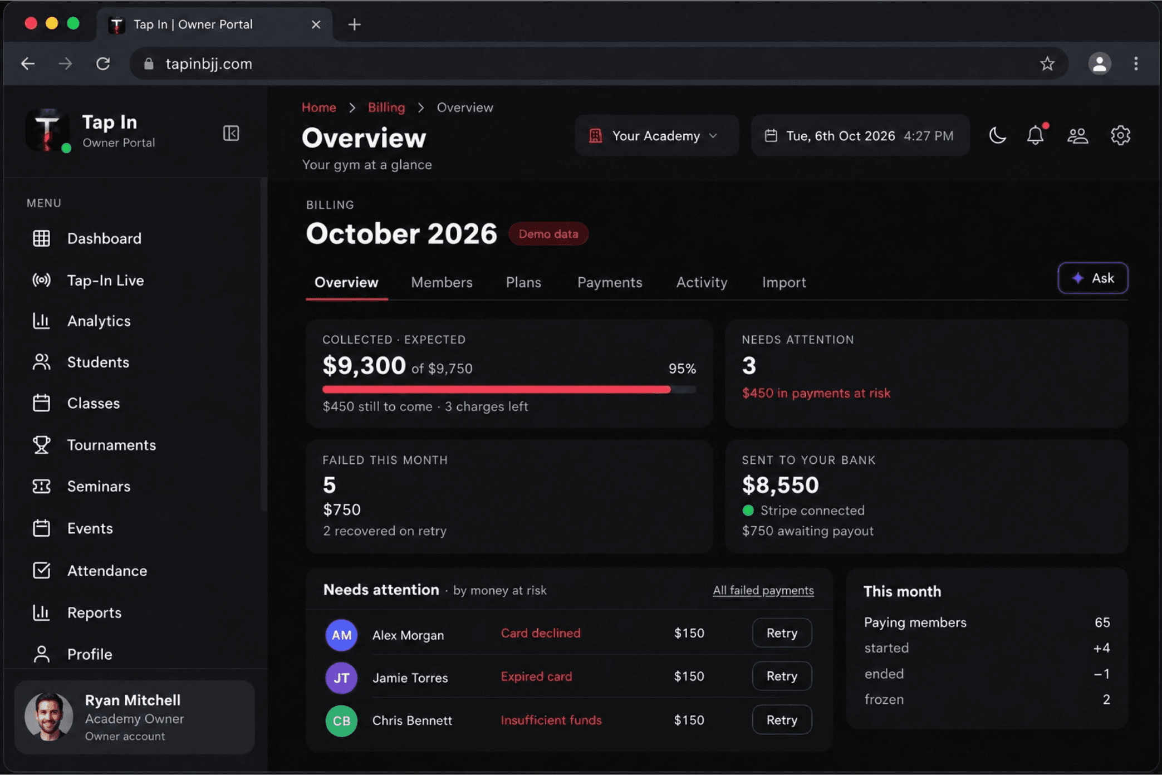
Task: Open notifications via the bell icon
Action: (1036, 135)
